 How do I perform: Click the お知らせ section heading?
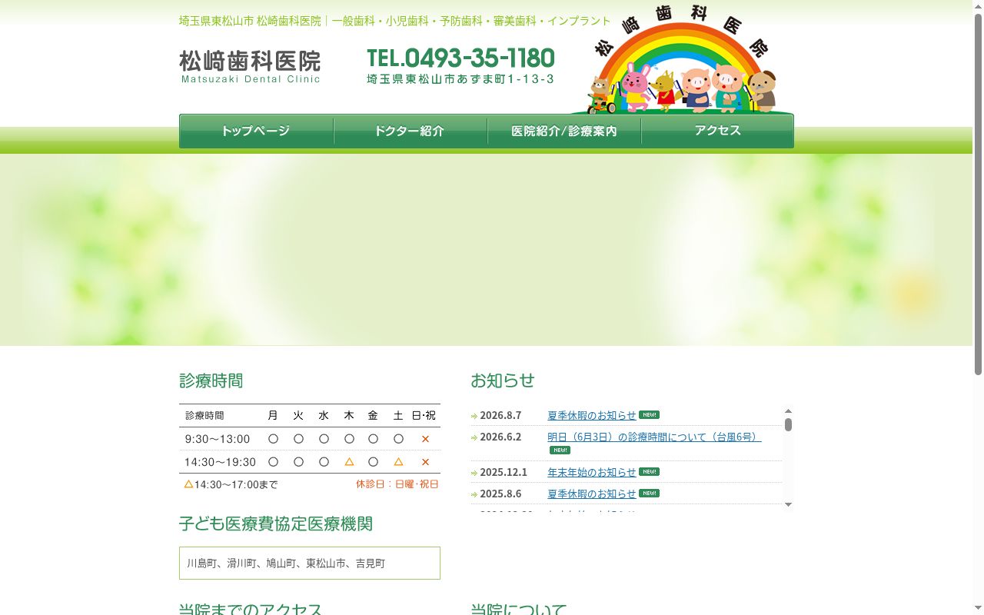pos(503,381)
